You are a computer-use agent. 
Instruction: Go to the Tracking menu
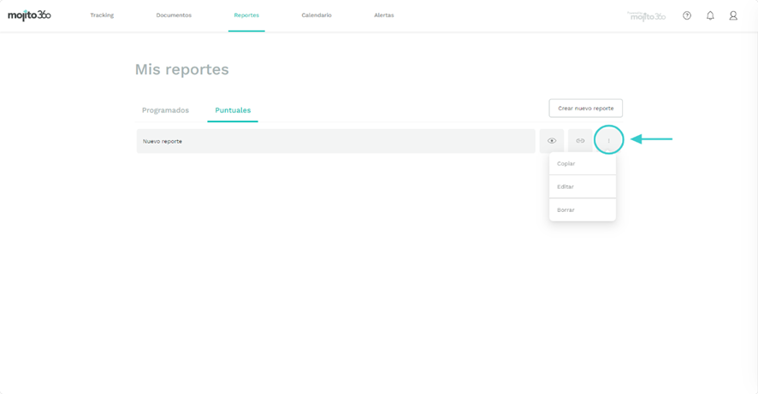coord(102,15)
